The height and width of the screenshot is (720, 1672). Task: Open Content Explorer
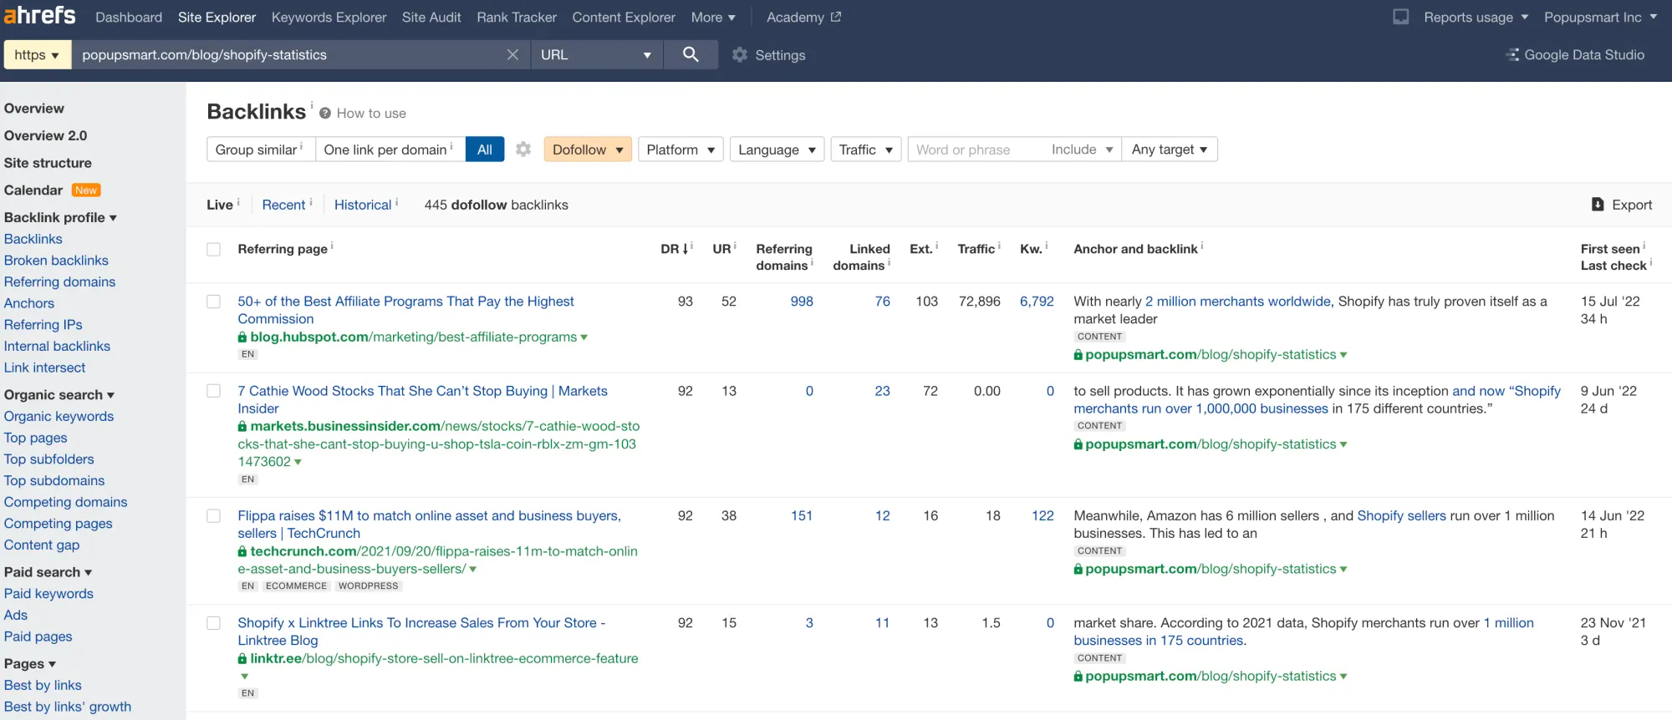(624, 17)
